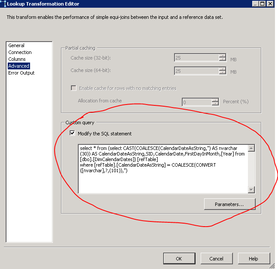Click the SQL box scroll up arrow

pyautogui.click(x=251, y=149)
